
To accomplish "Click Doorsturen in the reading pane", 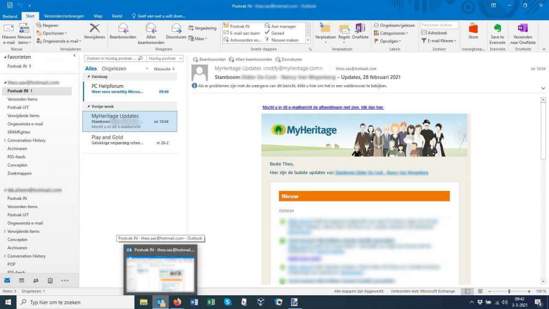I will pyautogui.click(x=289, y=59).
